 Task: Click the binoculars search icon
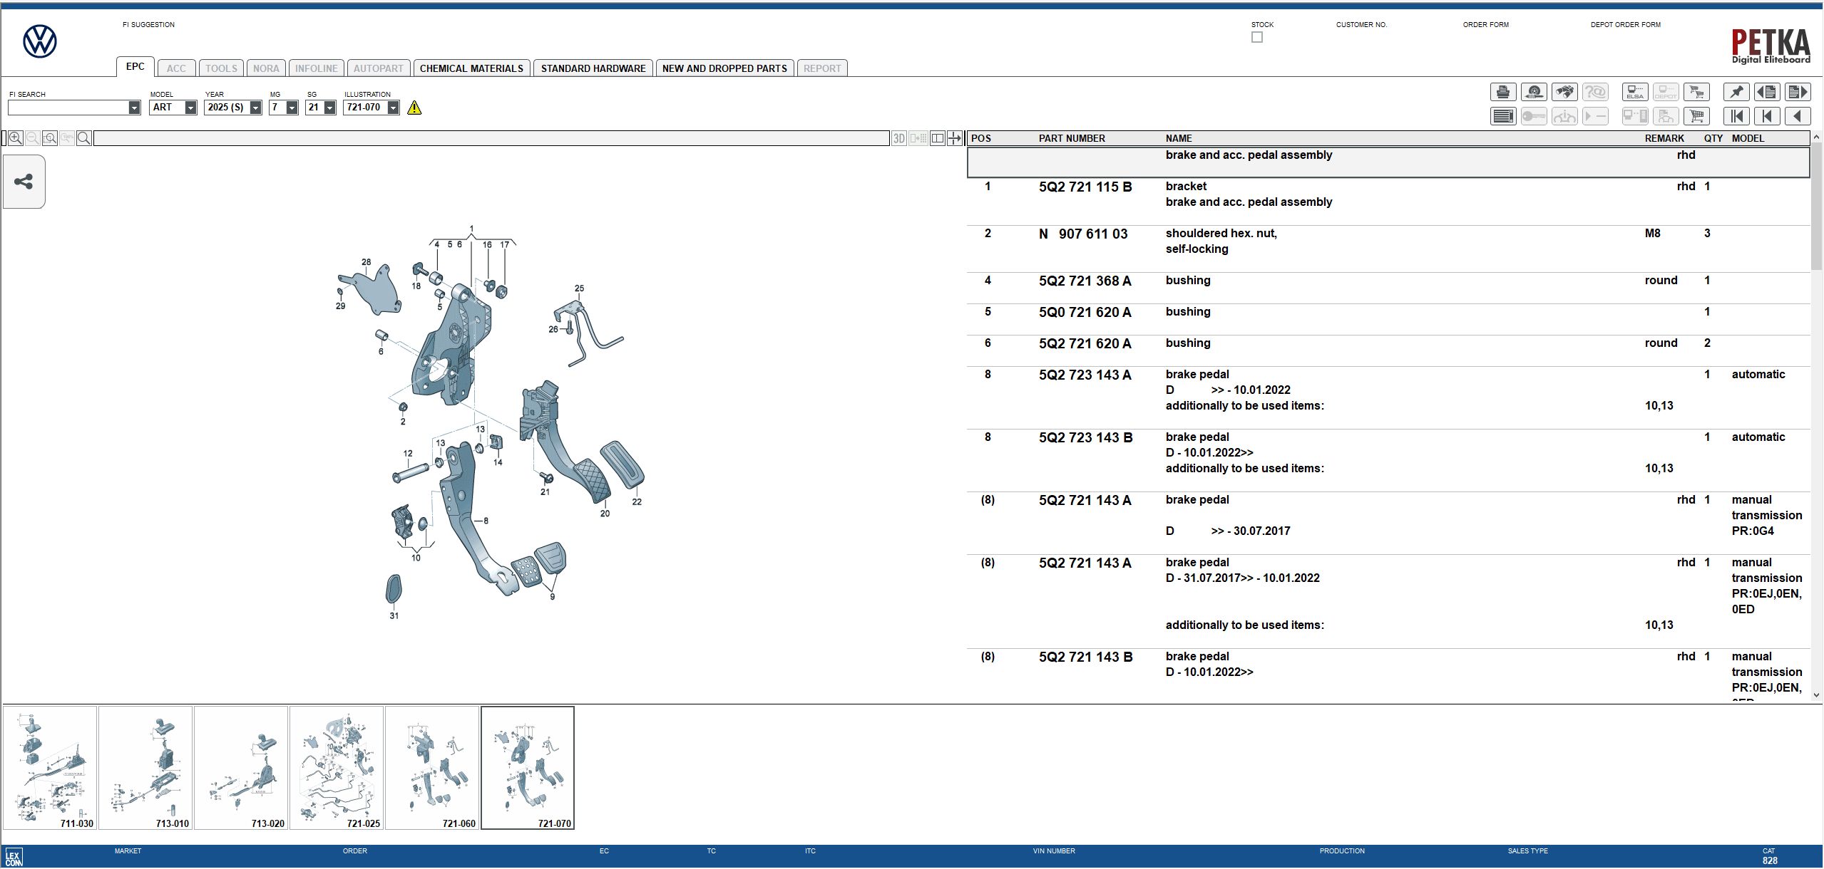[x=1564, y=92]
